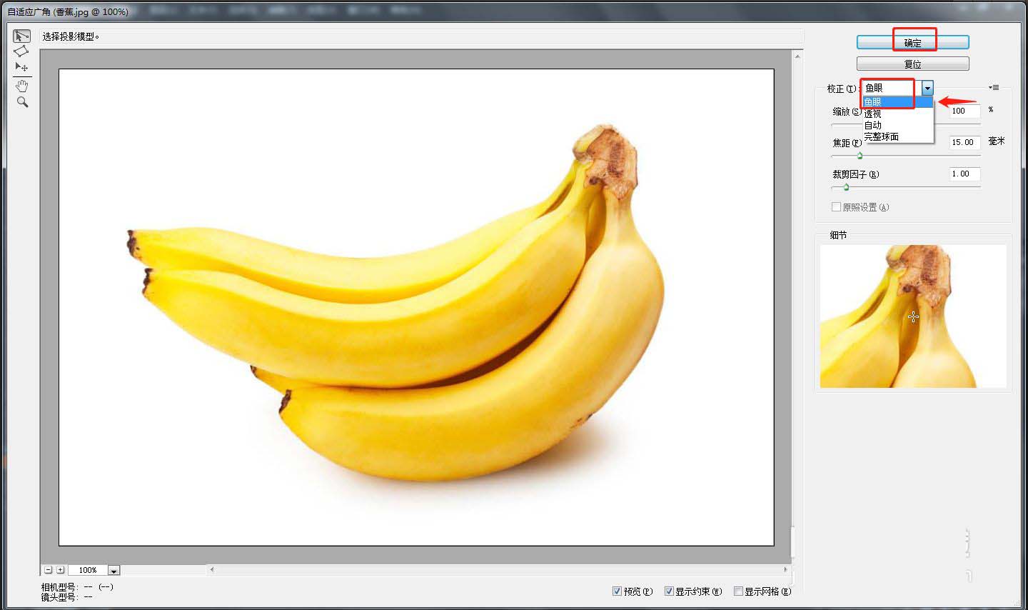Select the Polygon Constraint tool

pos(21,51)
